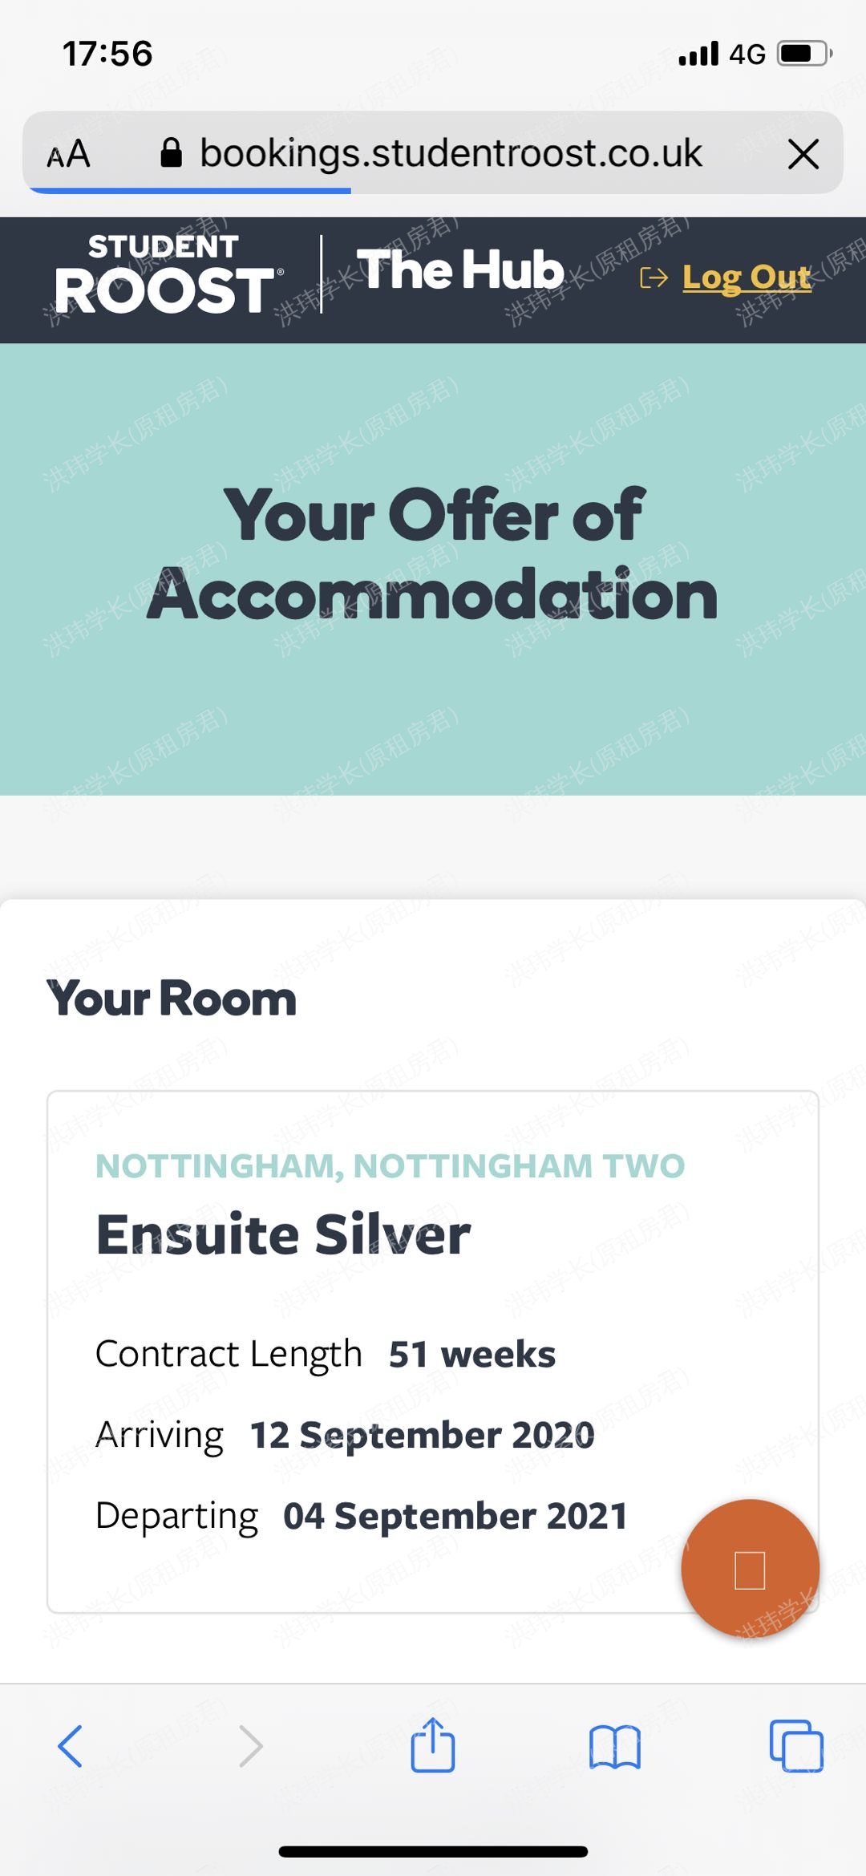Tap the log out arrow icon
The image size is (866, 1876).
pyautogui.click(x=654, y=278)
